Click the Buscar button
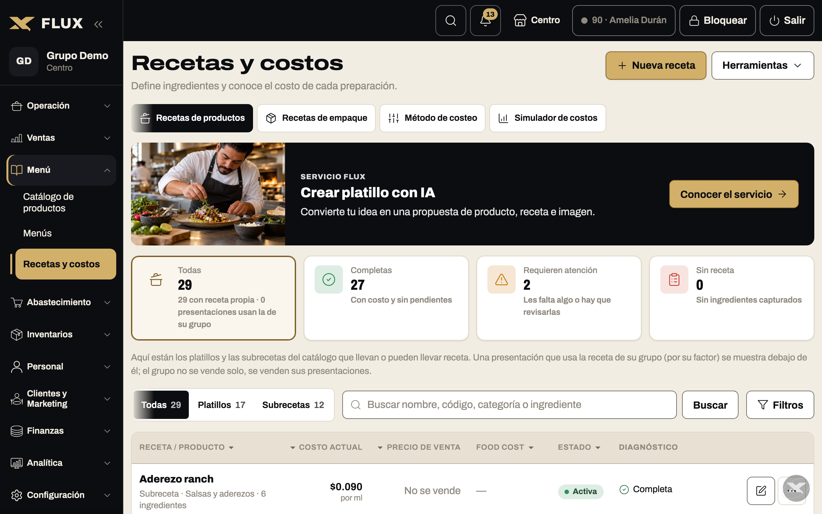The height and width of the screenshot is (514, 822). [x=710, y=405]
